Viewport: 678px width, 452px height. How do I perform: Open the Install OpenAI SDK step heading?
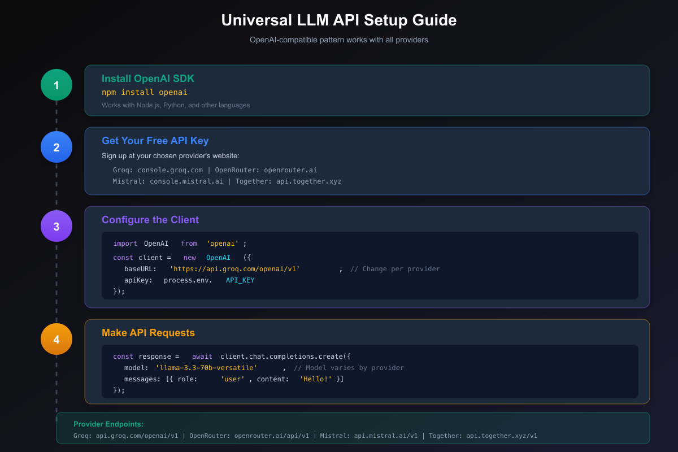point(148,79)
